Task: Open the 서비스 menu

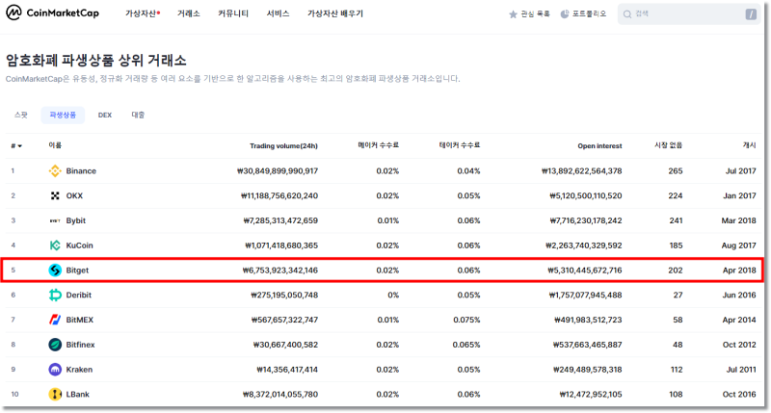Action: coord(278,13)
